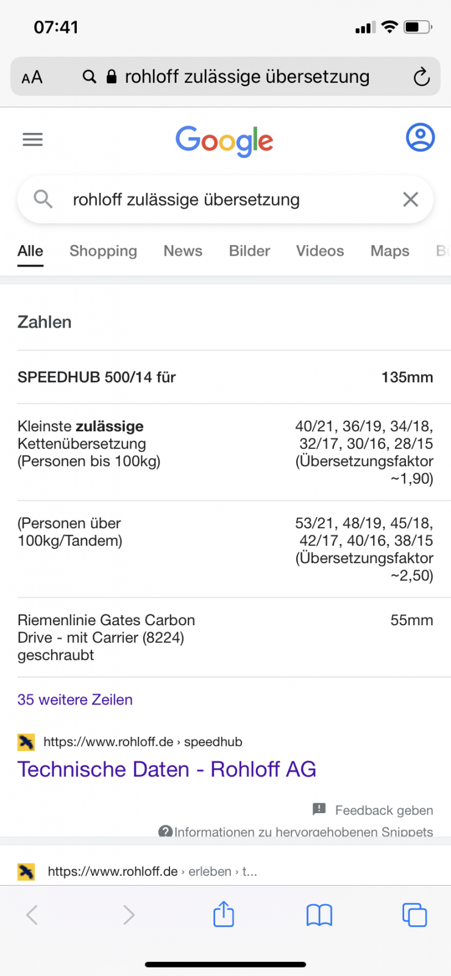Image resolution: width=451 pixels, height=976 pixels.
Task: Tap the magnifier icon in search box
Action: tap(43, 199)
